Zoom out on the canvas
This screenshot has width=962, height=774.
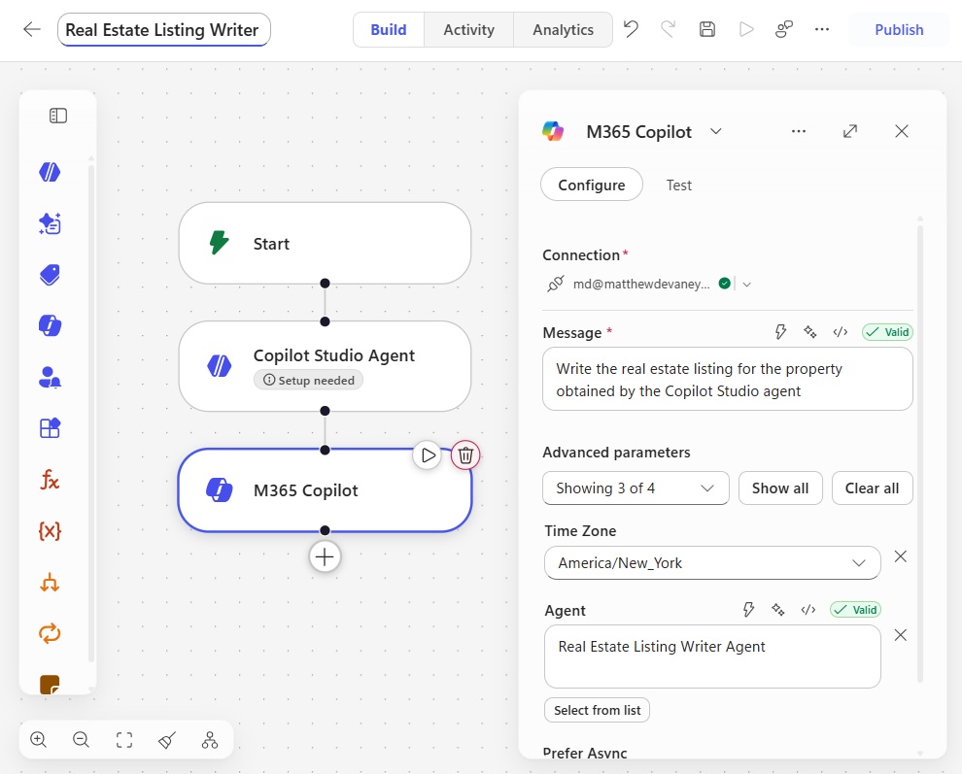coord(81,740)
